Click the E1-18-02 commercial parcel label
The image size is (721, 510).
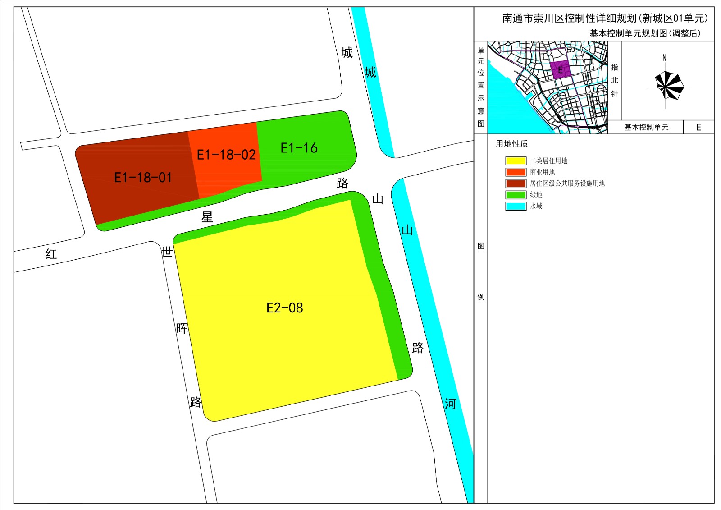coord(226,155)
